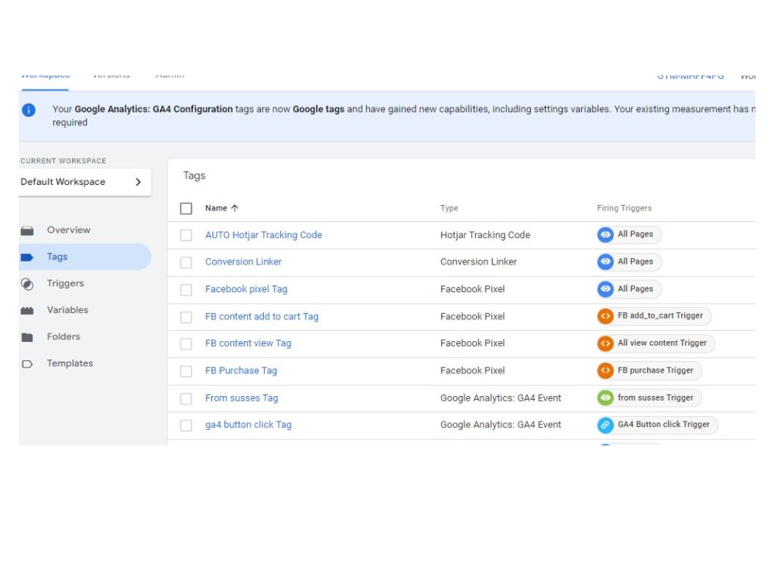This screenshot has width=774, height=580.
Task: Click the Tags sidebar icon
Action: (x=28, y=256)
